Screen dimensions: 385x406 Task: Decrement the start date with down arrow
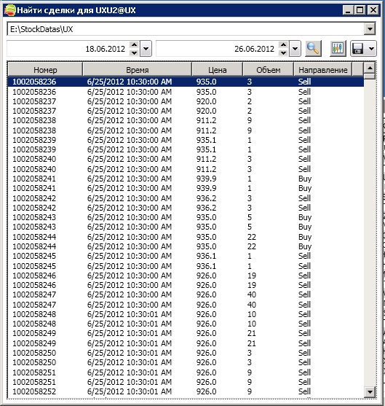coord(134,52)
